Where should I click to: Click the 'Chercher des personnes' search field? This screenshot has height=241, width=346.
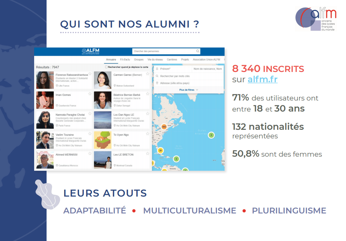164,51
